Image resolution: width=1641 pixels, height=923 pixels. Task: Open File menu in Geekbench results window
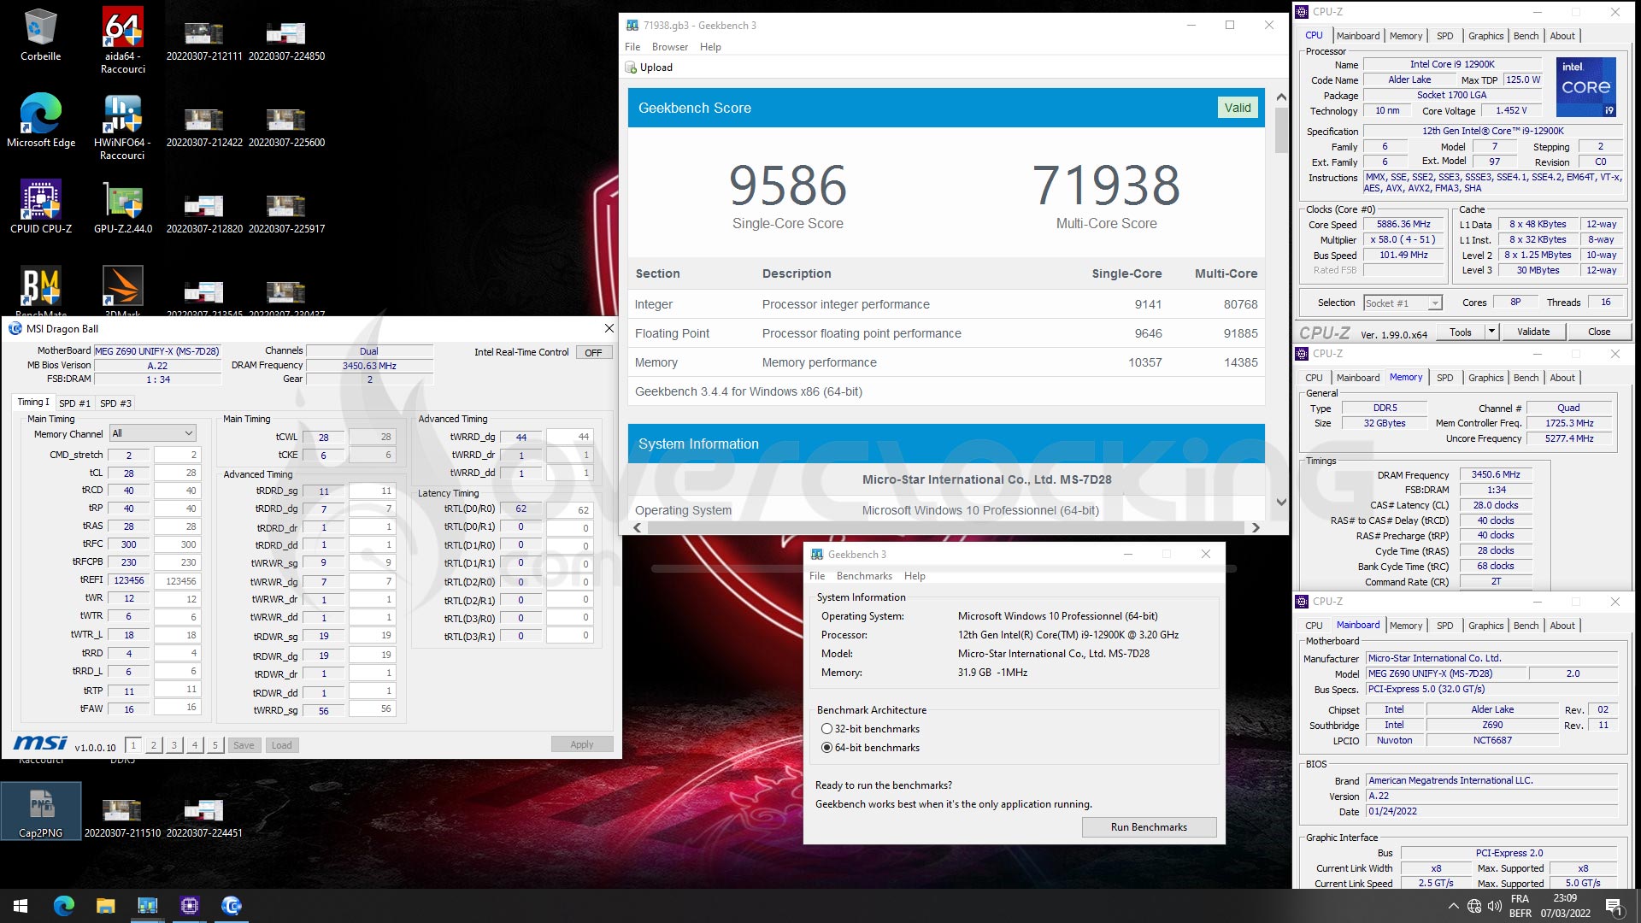tap(632, 47)
